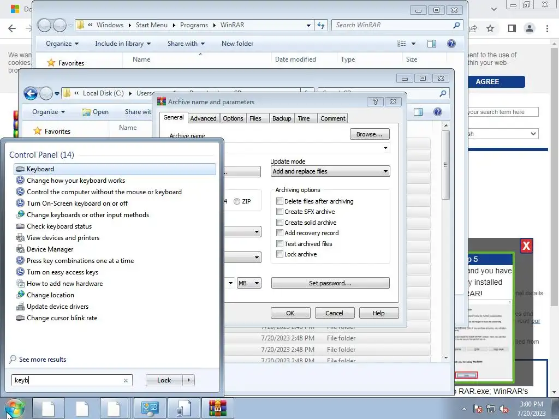Close the red X popup in browser
This screenshot has width=559, height=419.
[526, 246]
